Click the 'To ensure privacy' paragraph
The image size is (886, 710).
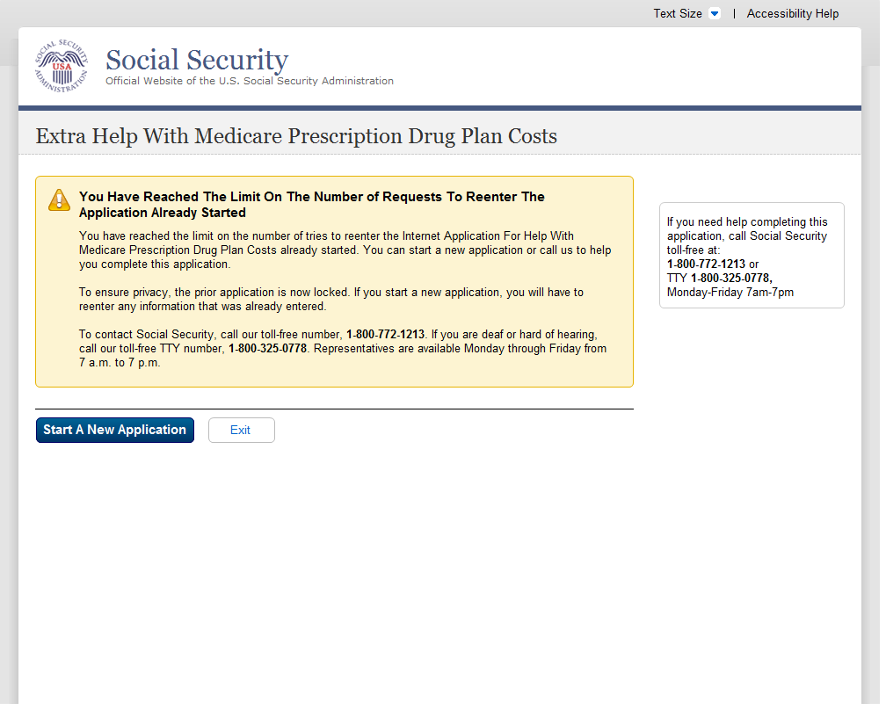pos(330,300)
